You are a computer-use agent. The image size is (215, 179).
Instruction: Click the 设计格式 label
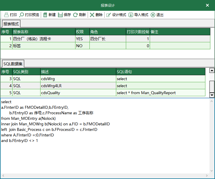click(119, 15)
